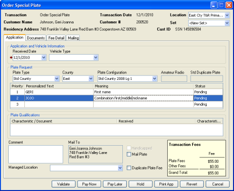The image size is (234, 191).
Task: Select the Application tab
Action: 15,38
